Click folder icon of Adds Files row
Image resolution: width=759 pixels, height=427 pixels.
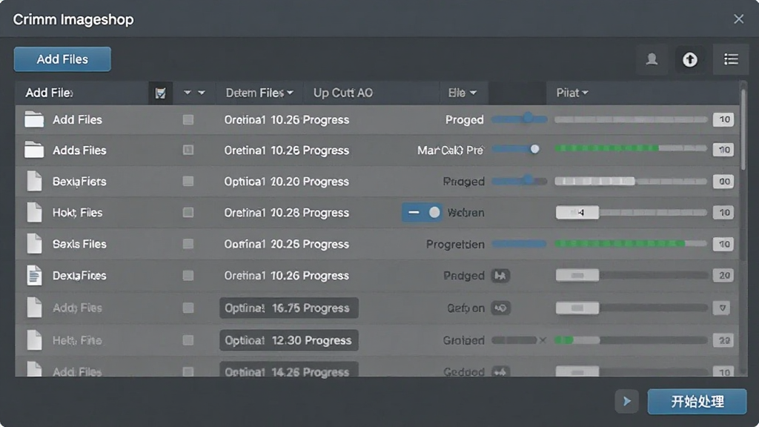(x=34, y=150)
